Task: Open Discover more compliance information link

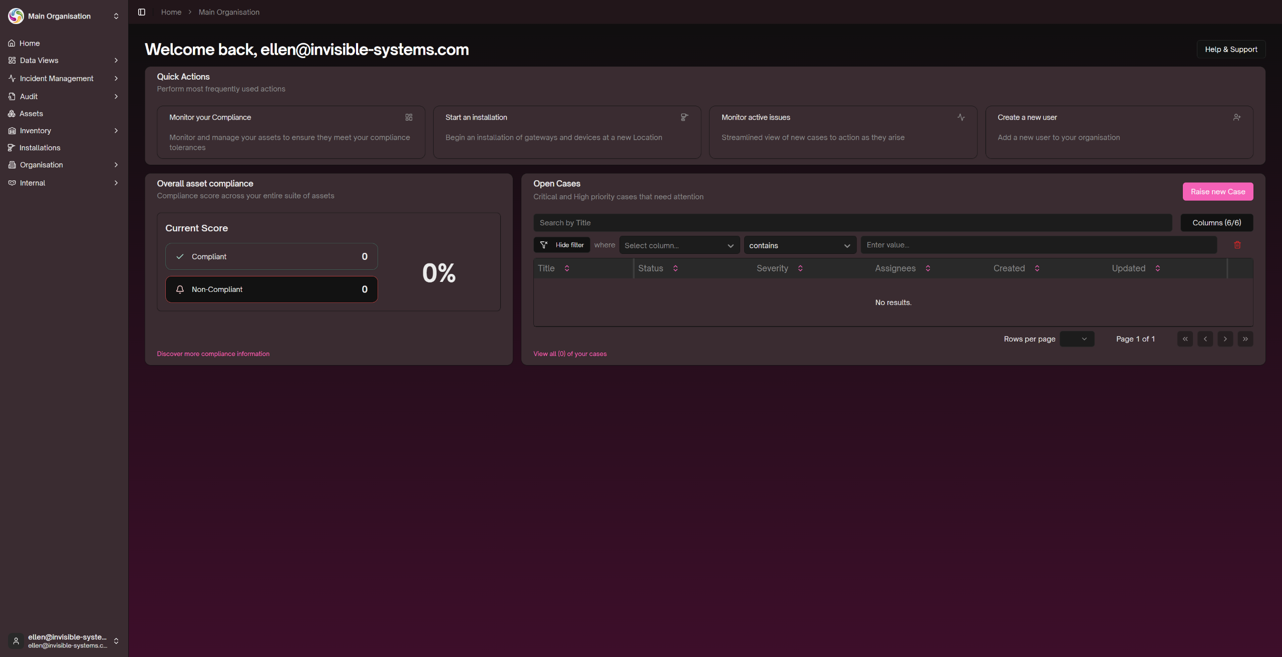Action: click(x=213, y=354)
